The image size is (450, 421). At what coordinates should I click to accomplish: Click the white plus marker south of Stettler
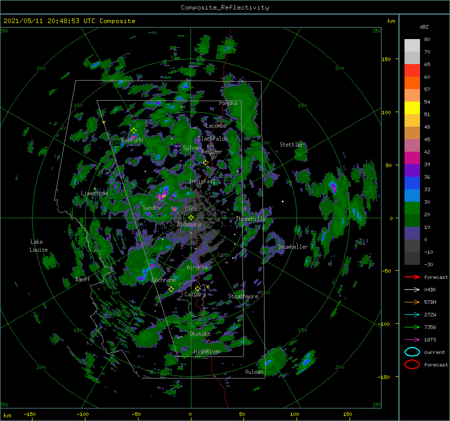(x=282, y=201)
